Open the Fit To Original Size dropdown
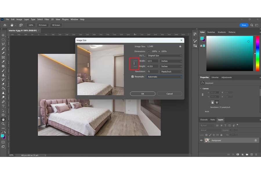Image resolution: width=261 pixels, height=174 pixels. [x=164, y=56]
